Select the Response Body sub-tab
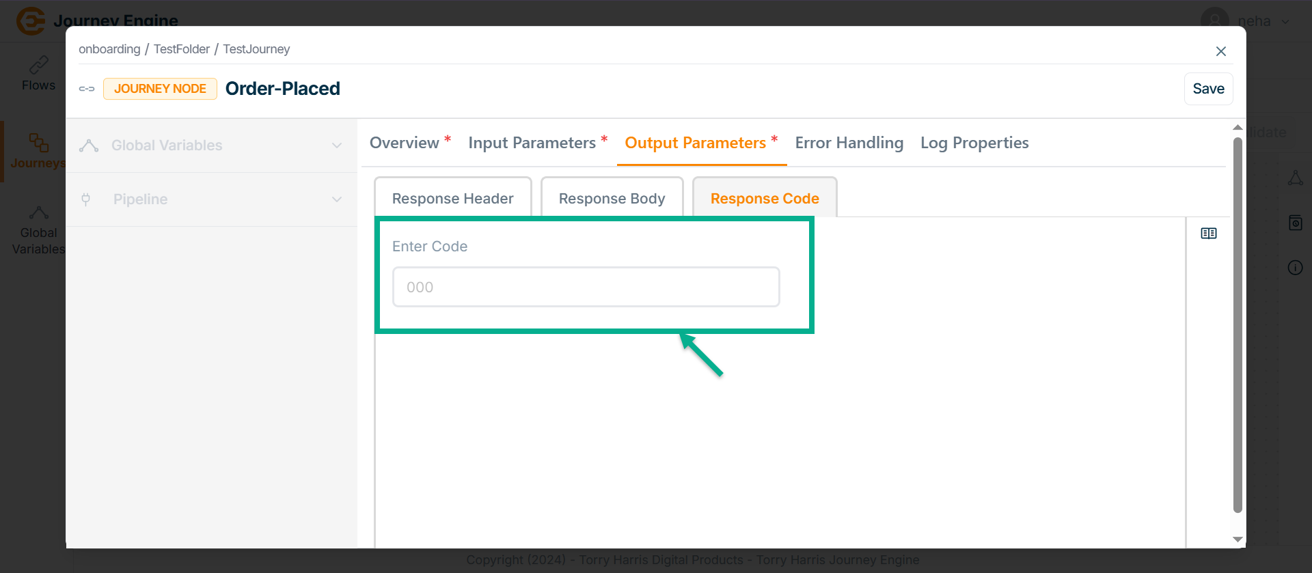Image resolution: width=1312 pixels, height=573 pixels. (612, 198)
